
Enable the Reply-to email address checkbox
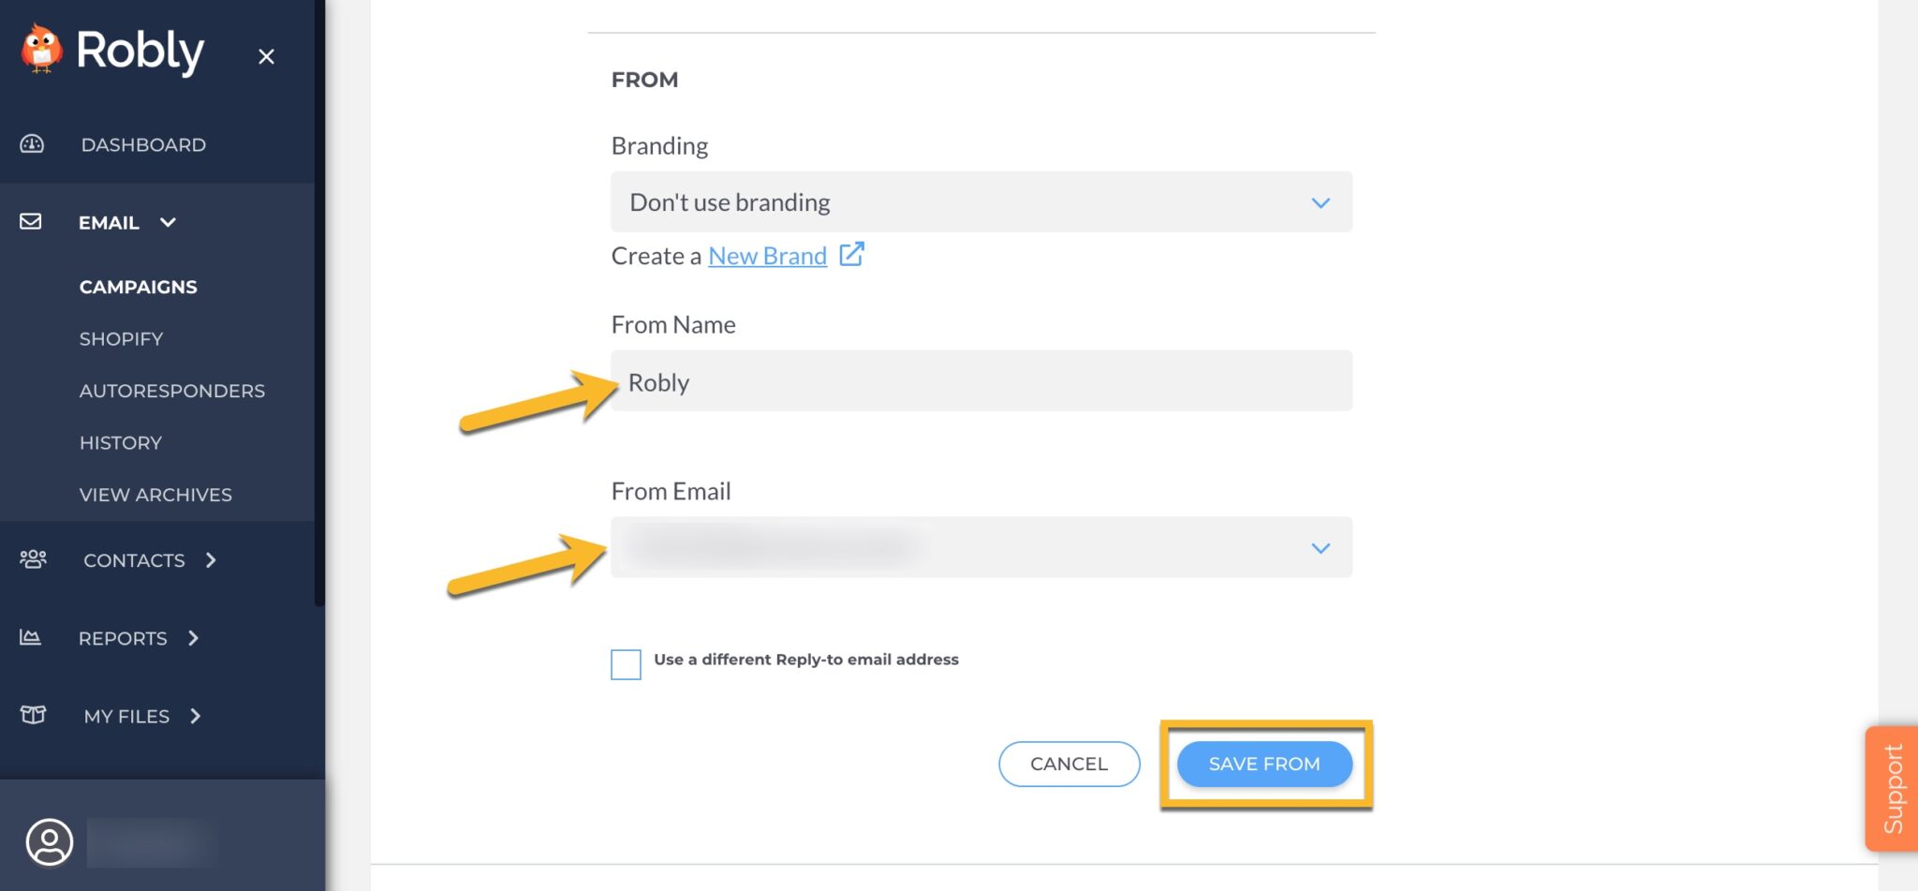point(626,664)
